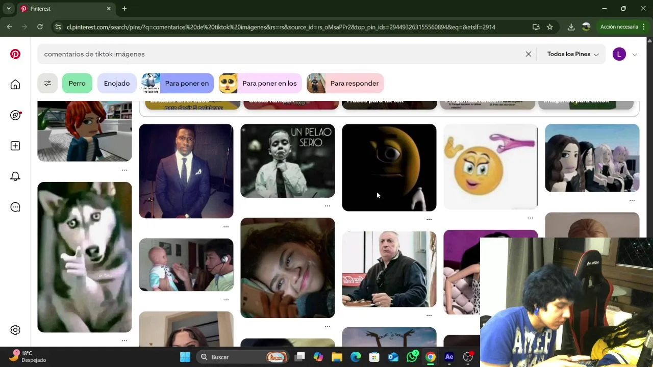Screen dimensions: 653x367
Task: Open the smirking emoji pin
Action: click(x=491, y=167)
